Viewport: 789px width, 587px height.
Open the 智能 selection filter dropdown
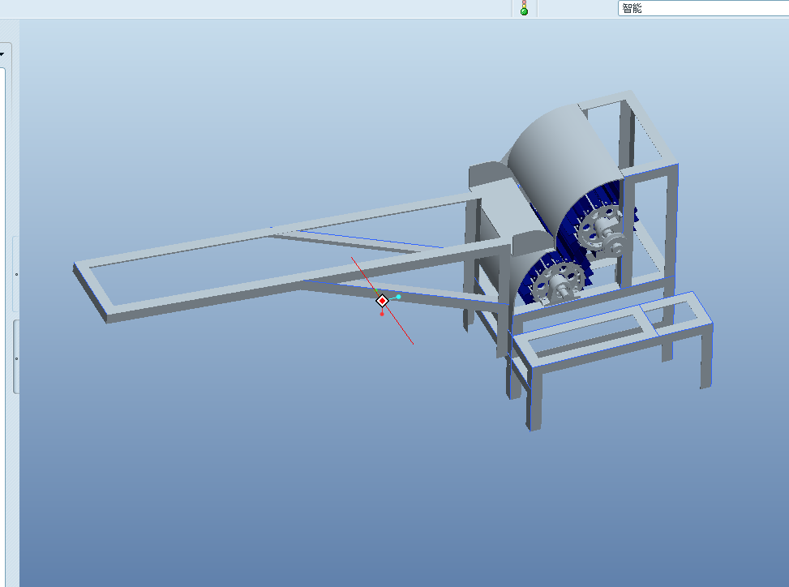tap(703, 8)
